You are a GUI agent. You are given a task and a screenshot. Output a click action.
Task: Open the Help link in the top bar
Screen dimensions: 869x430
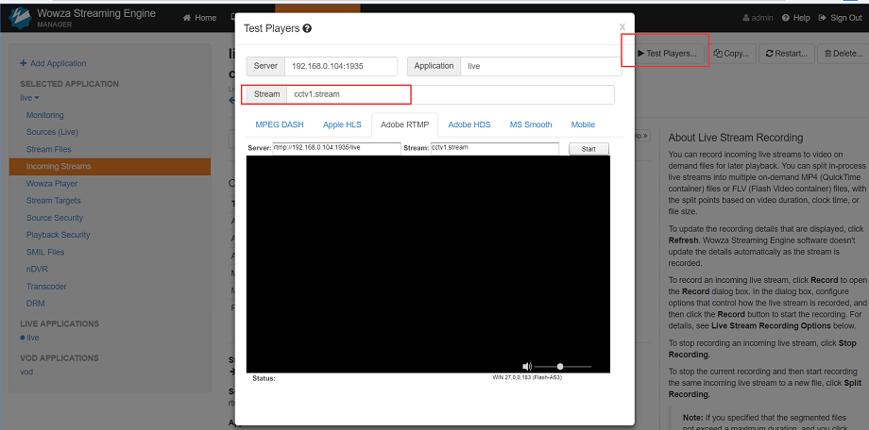point(796,18)
